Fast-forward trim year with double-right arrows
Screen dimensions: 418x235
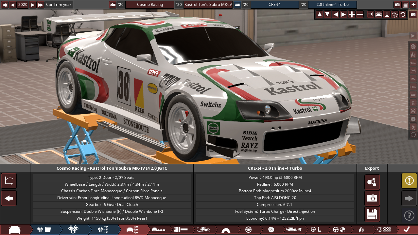pos(41,5)
